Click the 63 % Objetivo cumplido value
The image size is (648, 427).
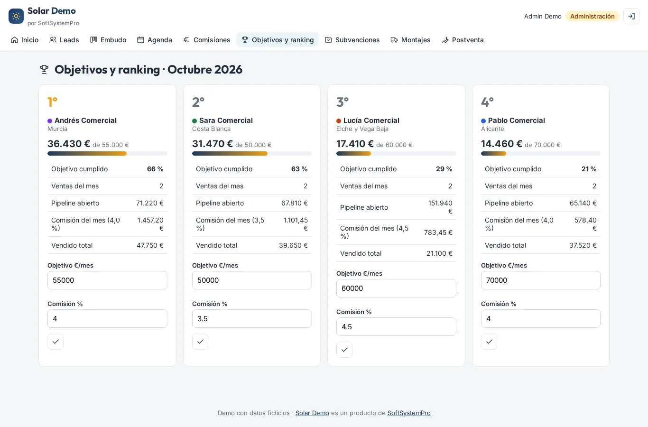(x=299, y=169)
